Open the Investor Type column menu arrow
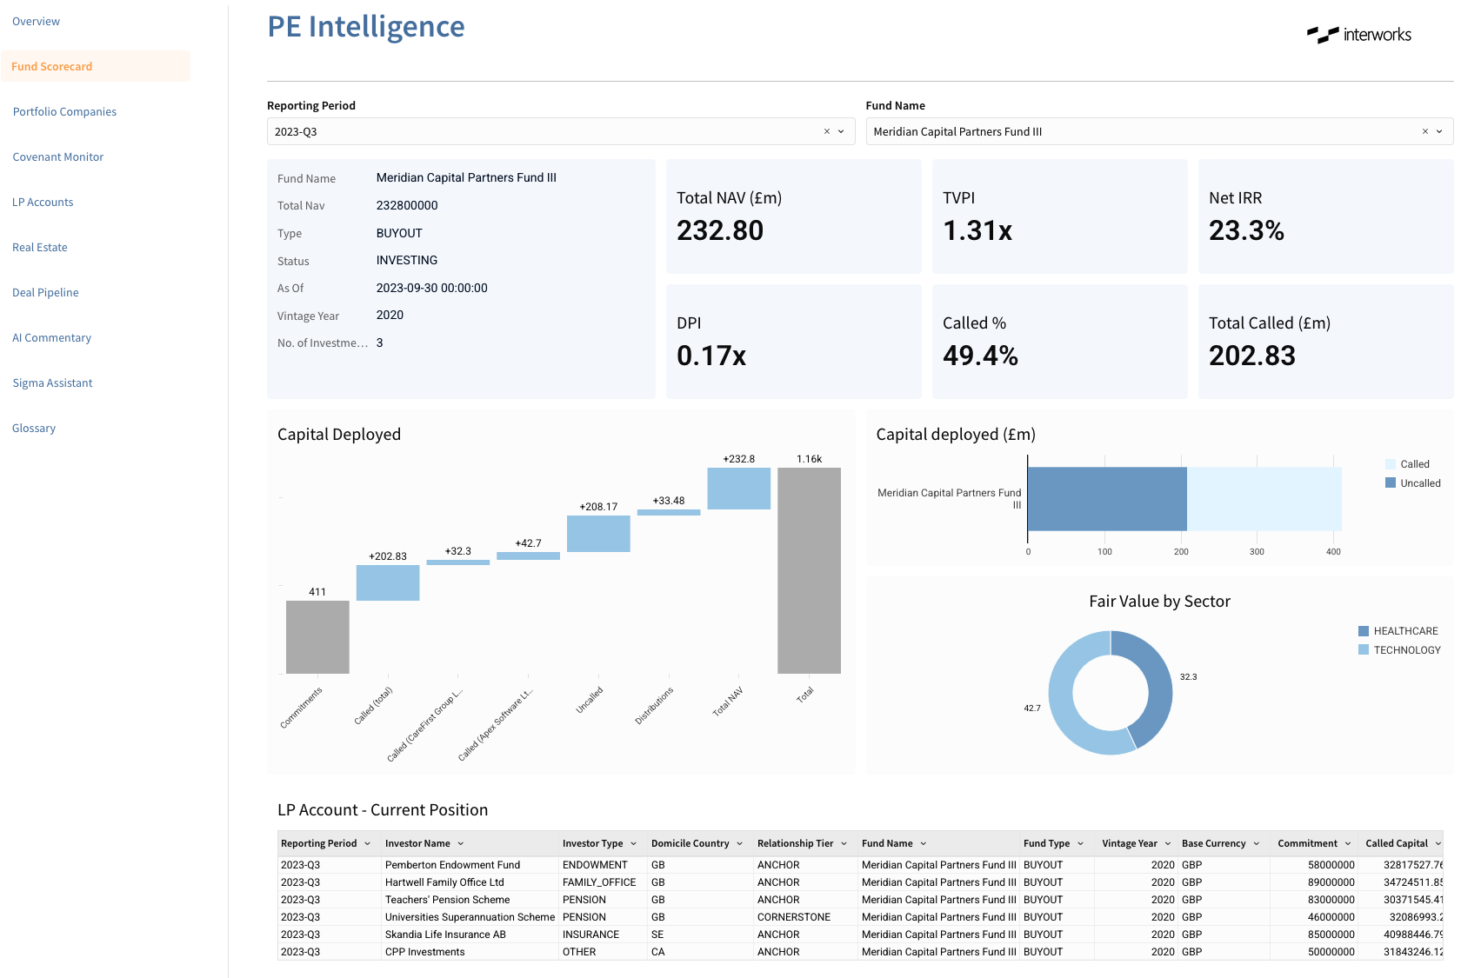The image size is (1461, 978). [x=634, y=843]
